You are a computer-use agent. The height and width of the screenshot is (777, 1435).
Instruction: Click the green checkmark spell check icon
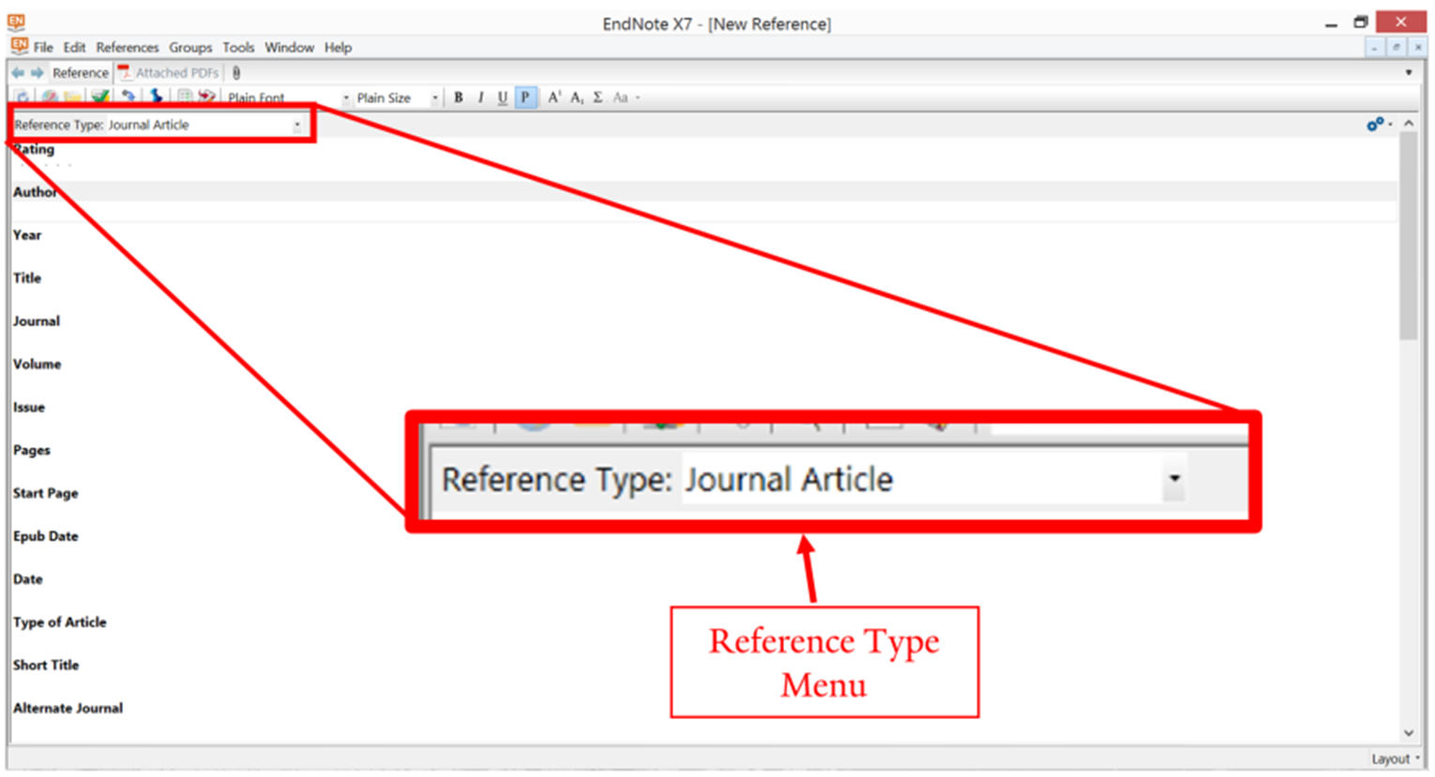click(x=100, y=97)
